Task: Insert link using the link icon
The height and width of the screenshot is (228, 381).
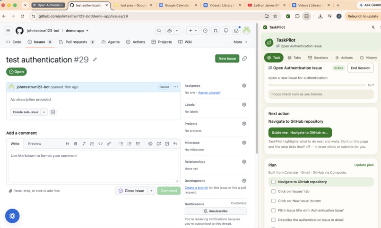Action: (x=109, y=144)
